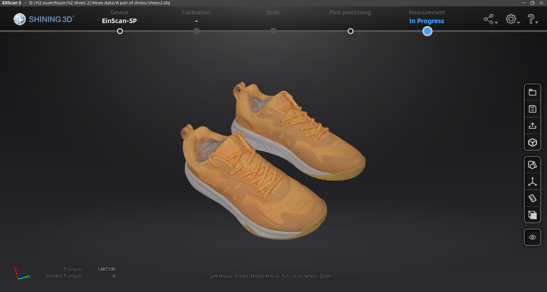Click the 3D cube model icon
This screenshot has height=292, width=547.
click(x=532, y=142)
